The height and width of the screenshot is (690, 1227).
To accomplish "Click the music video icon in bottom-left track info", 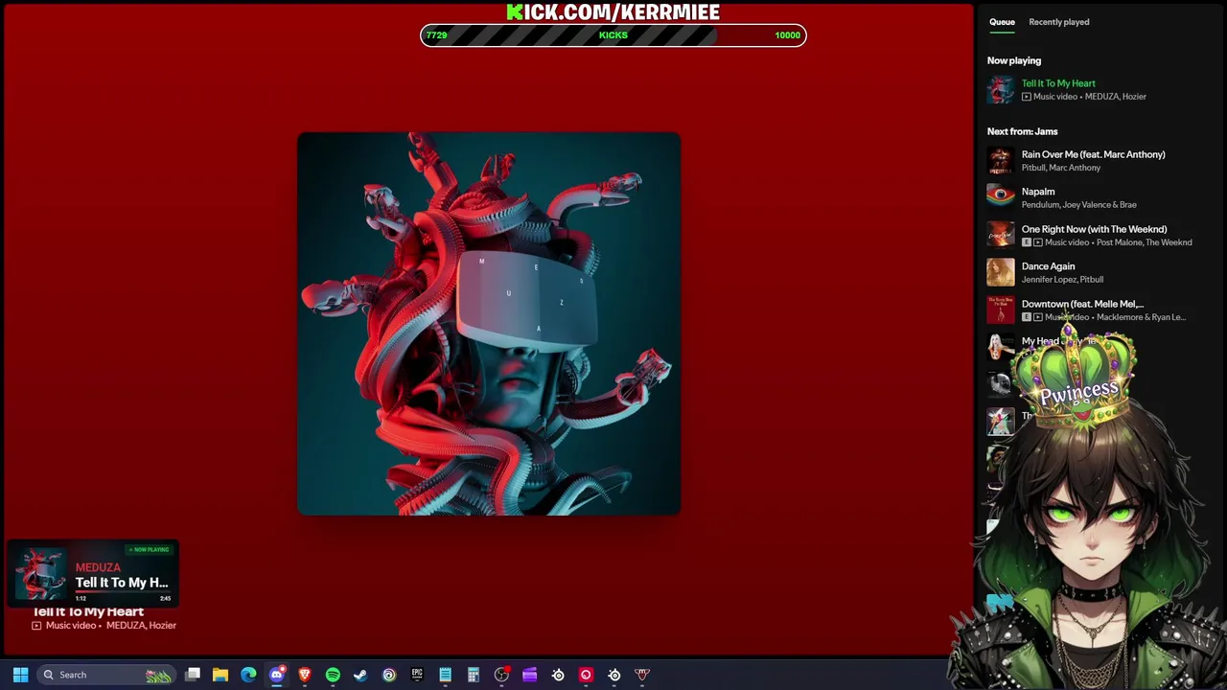I will pyautogui.click(x=36, y=626).
